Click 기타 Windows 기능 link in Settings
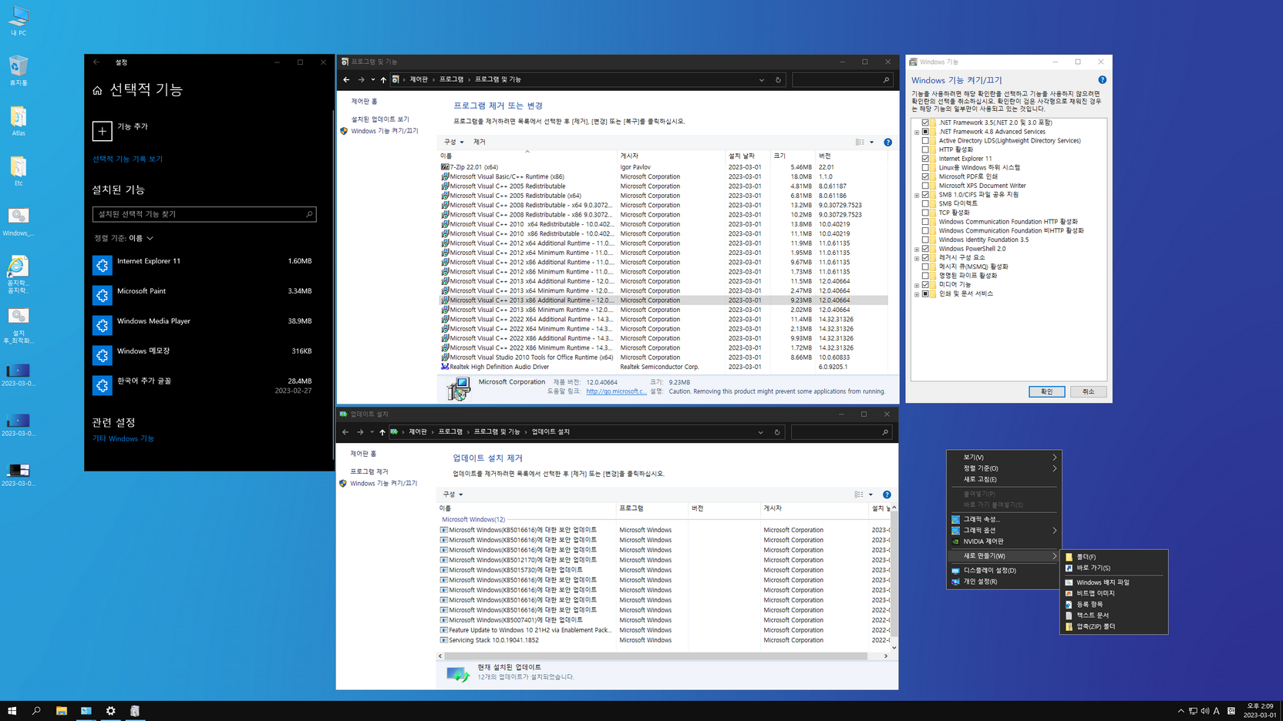This screenshot has height=721, width=1283. click(x=123, y=439)
